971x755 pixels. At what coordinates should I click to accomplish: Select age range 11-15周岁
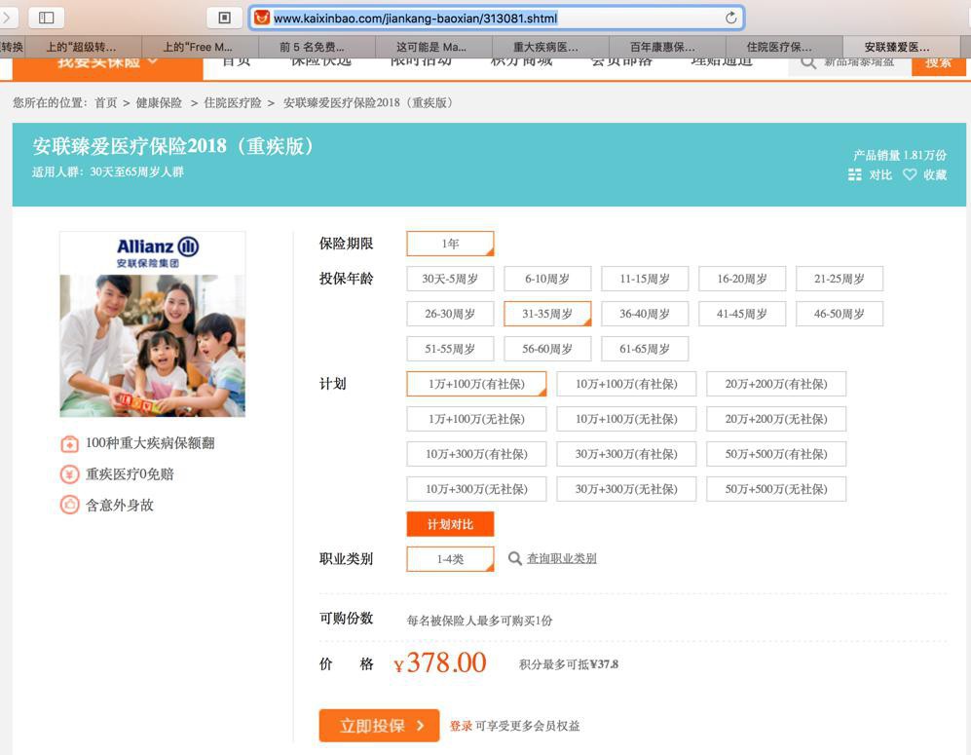645,279
